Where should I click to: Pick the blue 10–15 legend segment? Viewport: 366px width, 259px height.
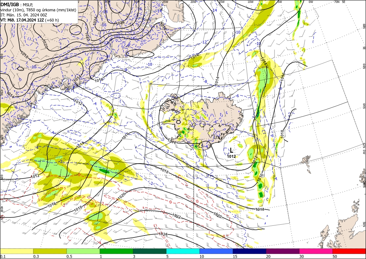pyautogui.click(x=216, y=251)
